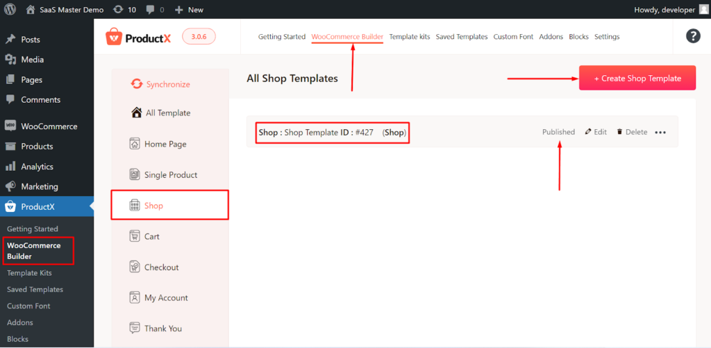
Task: Click the Synchronize refresh icon
Action: click(137, 84)
